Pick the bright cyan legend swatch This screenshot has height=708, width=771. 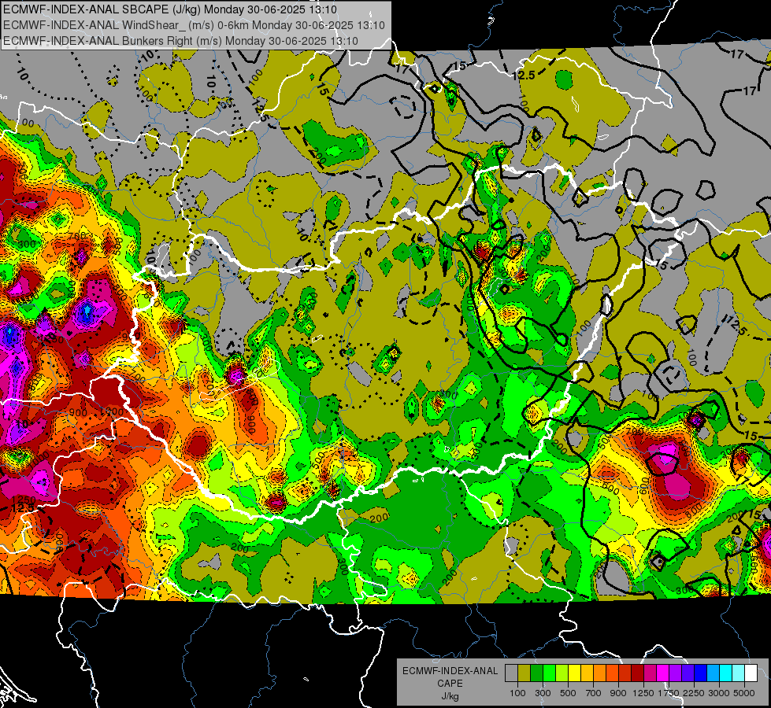[x=726, y=673]
